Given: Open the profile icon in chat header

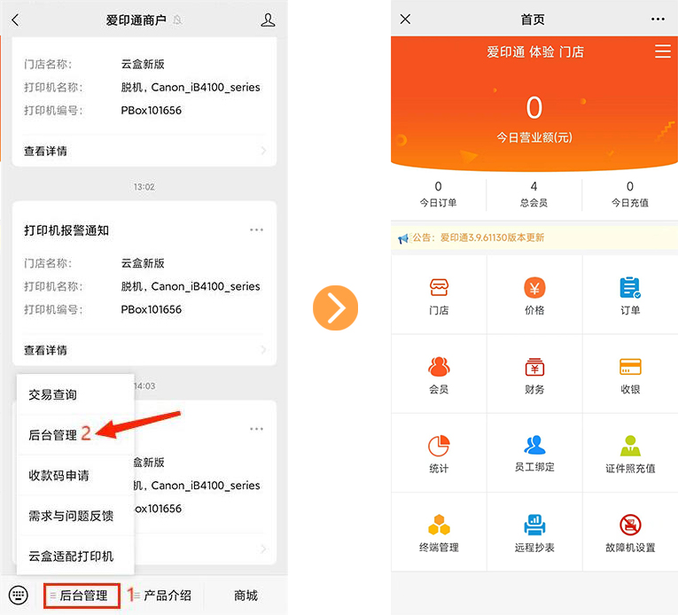Looking at the screenshot, I should point(268,19).
